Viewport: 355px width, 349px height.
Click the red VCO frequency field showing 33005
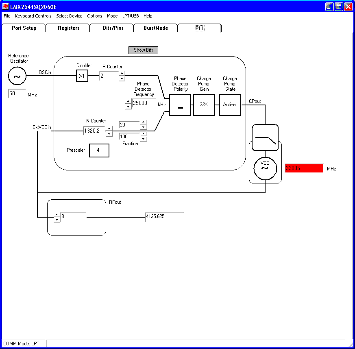pos(304,168)
